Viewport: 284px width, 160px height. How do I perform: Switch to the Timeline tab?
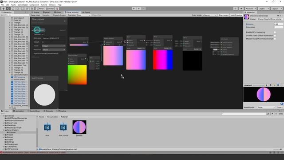click(61, 111)
